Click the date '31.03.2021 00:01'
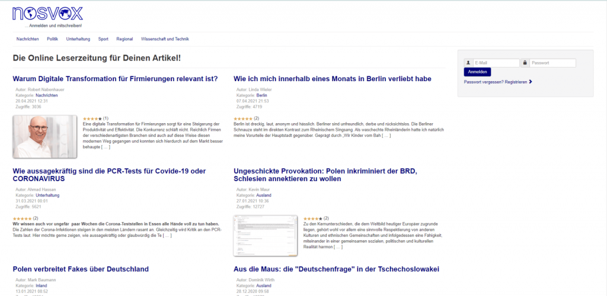 [31, 201]
